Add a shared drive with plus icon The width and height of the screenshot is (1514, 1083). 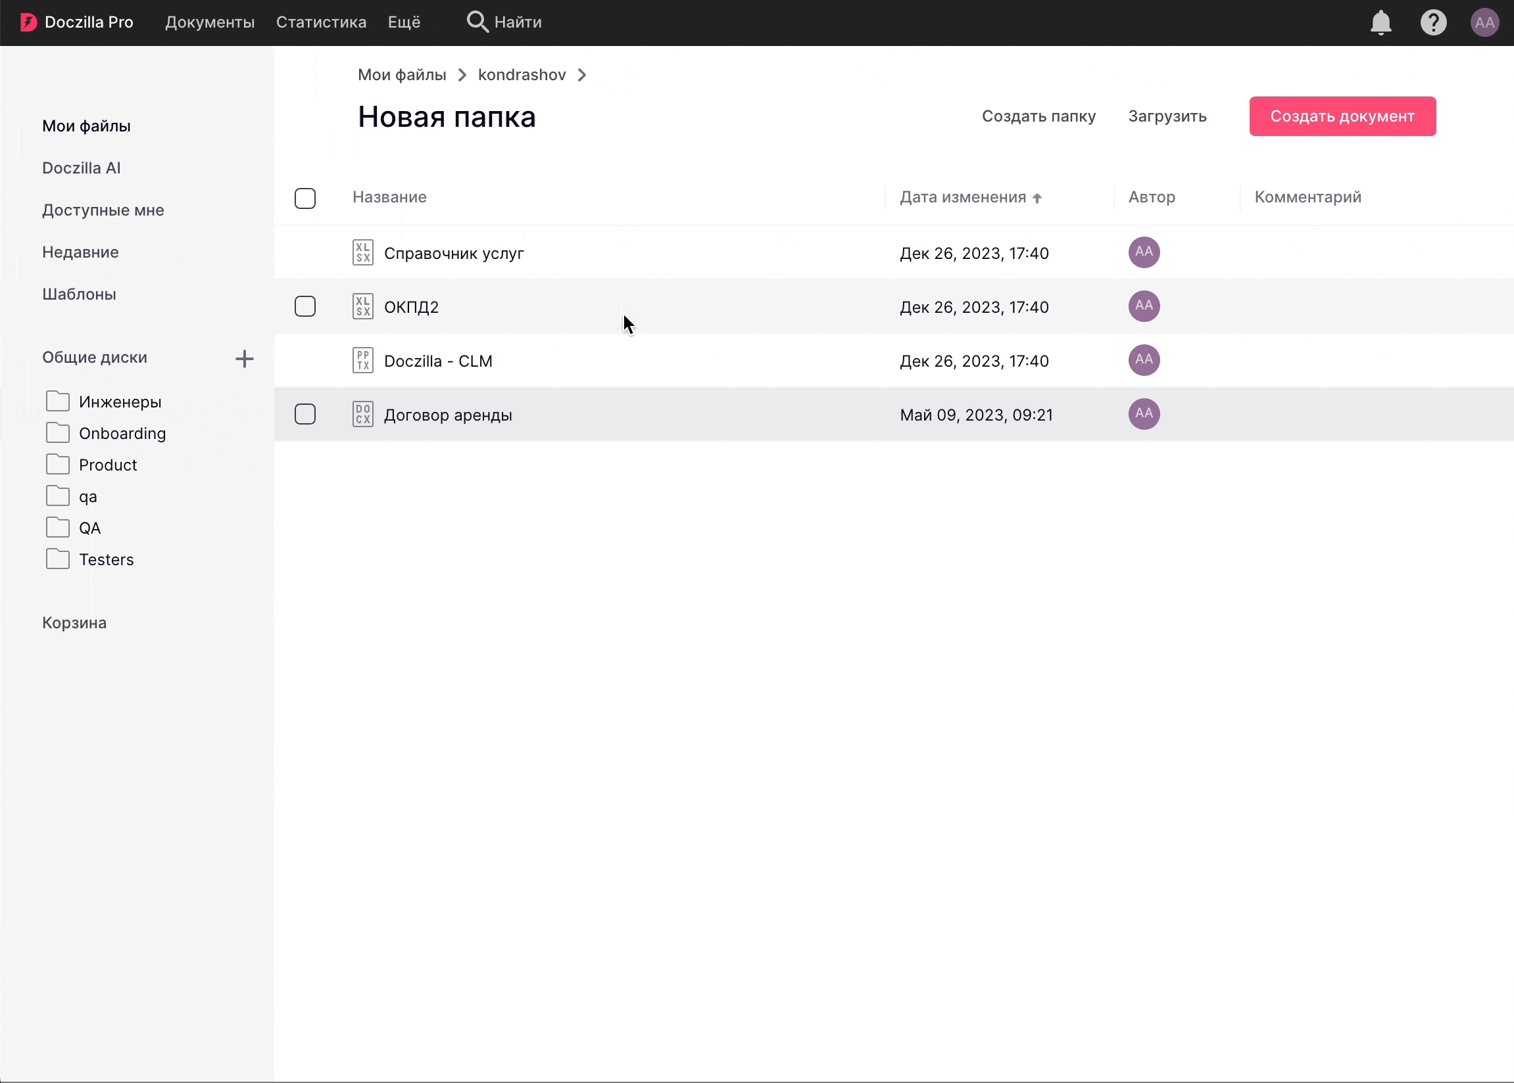click(x=245, y=359)
